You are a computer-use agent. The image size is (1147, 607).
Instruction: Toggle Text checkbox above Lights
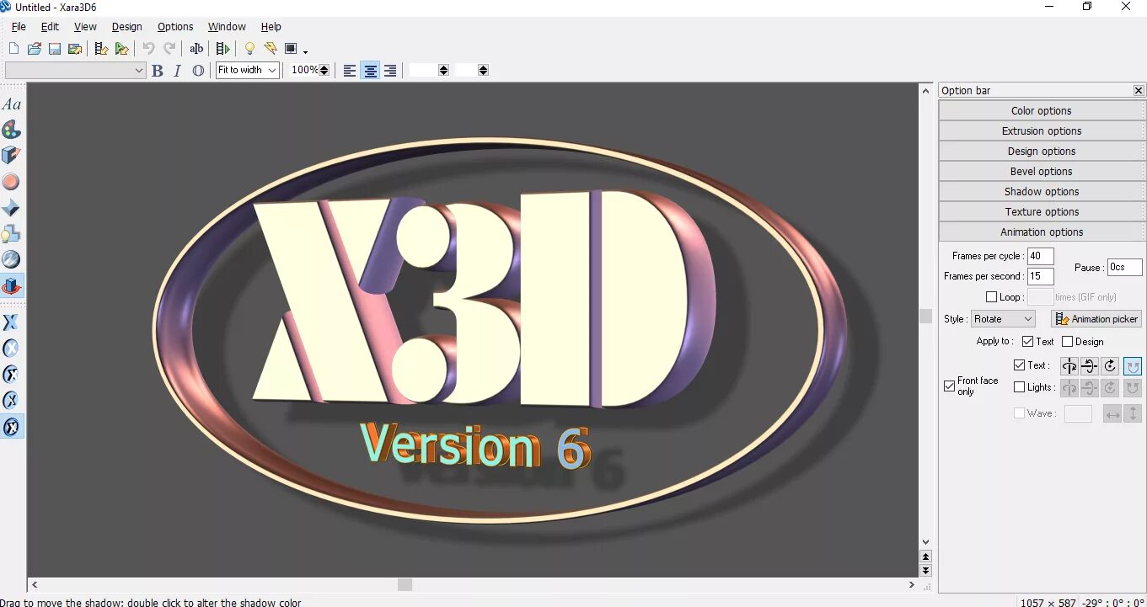coord(1020,365)
